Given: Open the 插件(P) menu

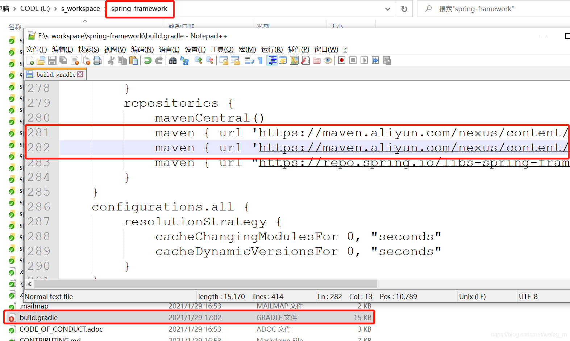Looking at the screenshot, I should [299, 49].
